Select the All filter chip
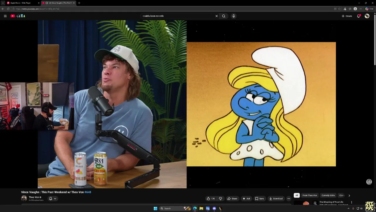376x212 pixels. (297, 195)
